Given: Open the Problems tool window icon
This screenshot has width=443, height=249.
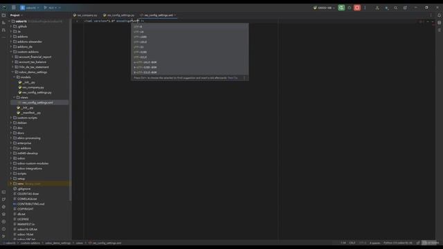Looking at the screenshot, I should pyautogui.click(x=3, y=229).
